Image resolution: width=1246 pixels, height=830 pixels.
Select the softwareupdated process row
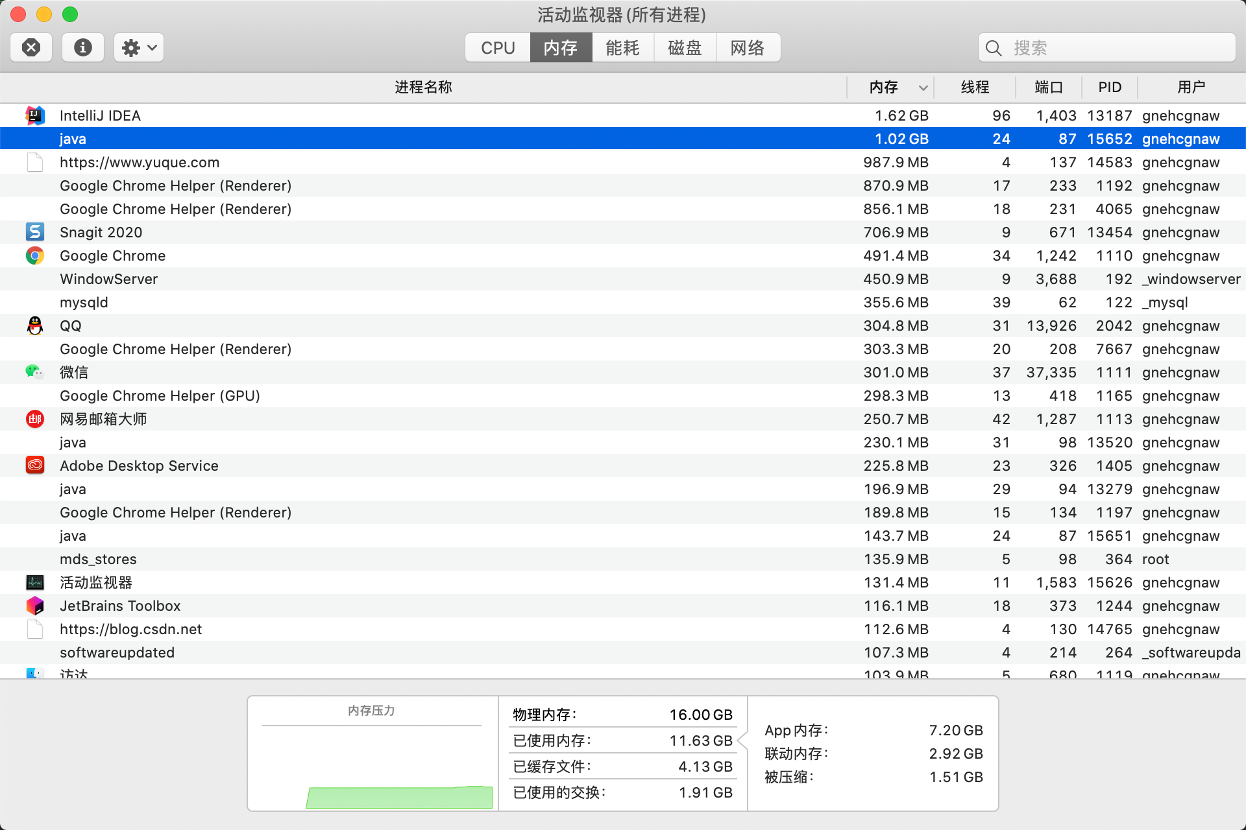[x=623, y=652]
